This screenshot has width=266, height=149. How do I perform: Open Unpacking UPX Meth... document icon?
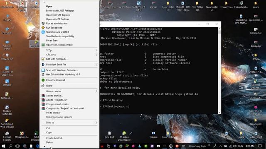click(241, 19)
